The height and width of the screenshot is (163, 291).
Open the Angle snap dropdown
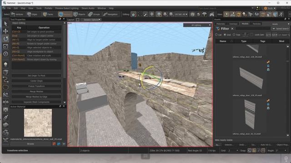[x=281, y=151]
